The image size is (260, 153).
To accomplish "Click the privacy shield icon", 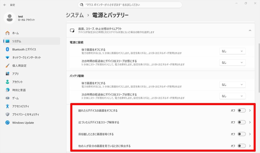I will [7, 114].
